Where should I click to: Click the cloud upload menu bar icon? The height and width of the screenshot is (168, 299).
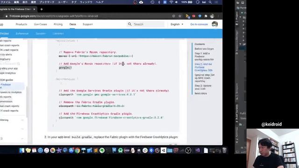[141, 2]
